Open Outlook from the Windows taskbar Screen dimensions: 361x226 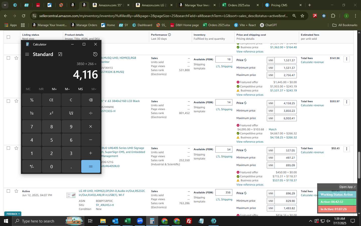point(115,221)
